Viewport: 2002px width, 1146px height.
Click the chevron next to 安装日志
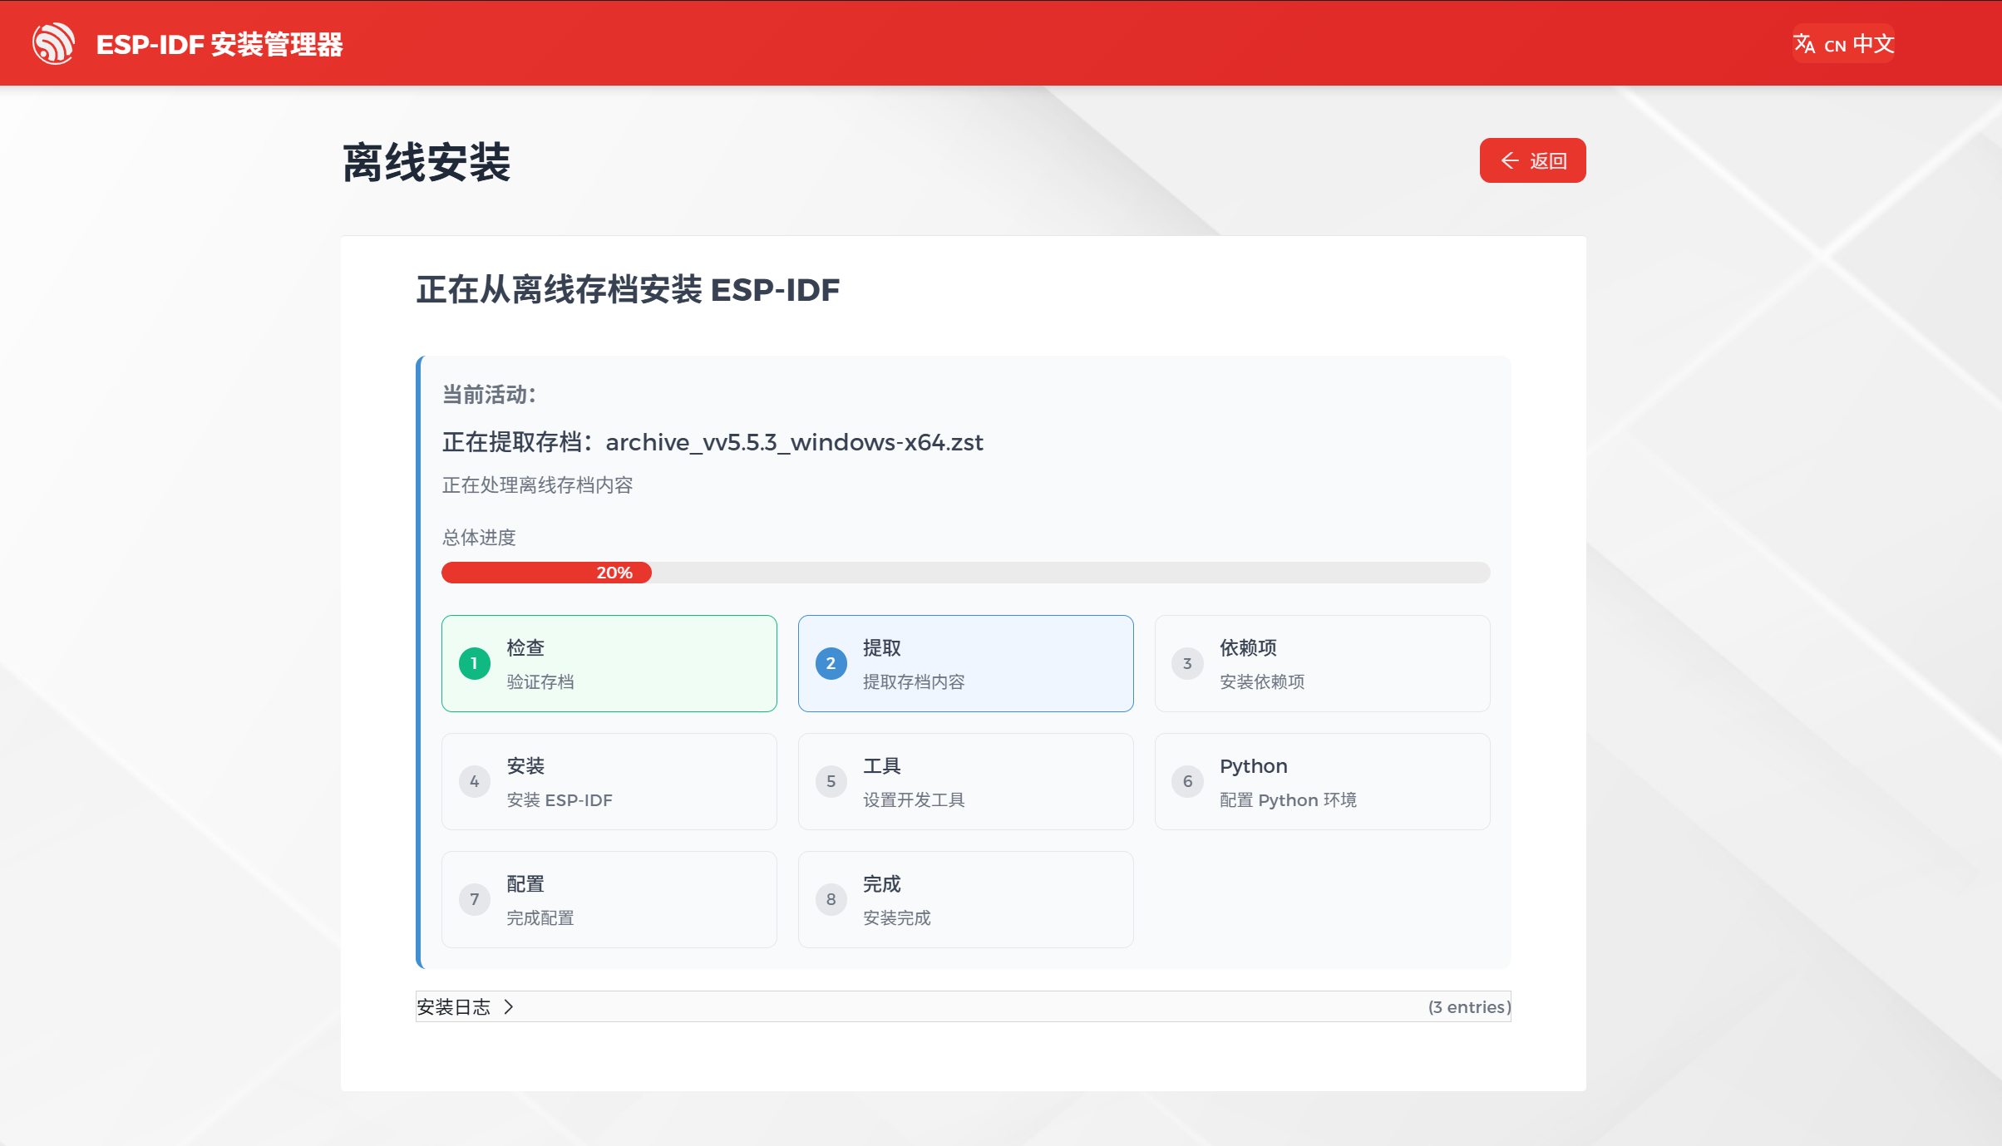(509, 1007)
